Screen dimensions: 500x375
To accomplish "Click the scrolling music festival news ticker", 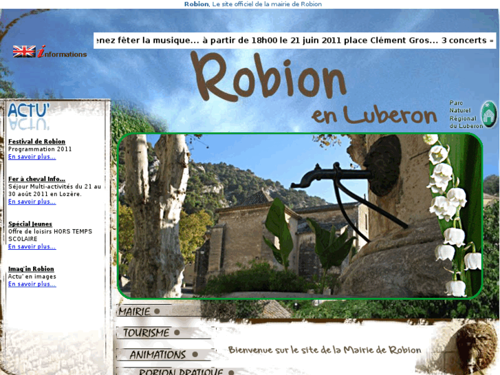I will pos(295,41).
